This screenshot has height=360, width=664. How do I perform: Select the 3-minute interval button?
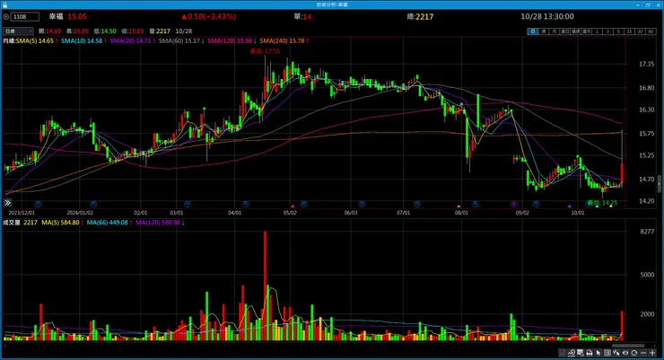coord(607,31)
